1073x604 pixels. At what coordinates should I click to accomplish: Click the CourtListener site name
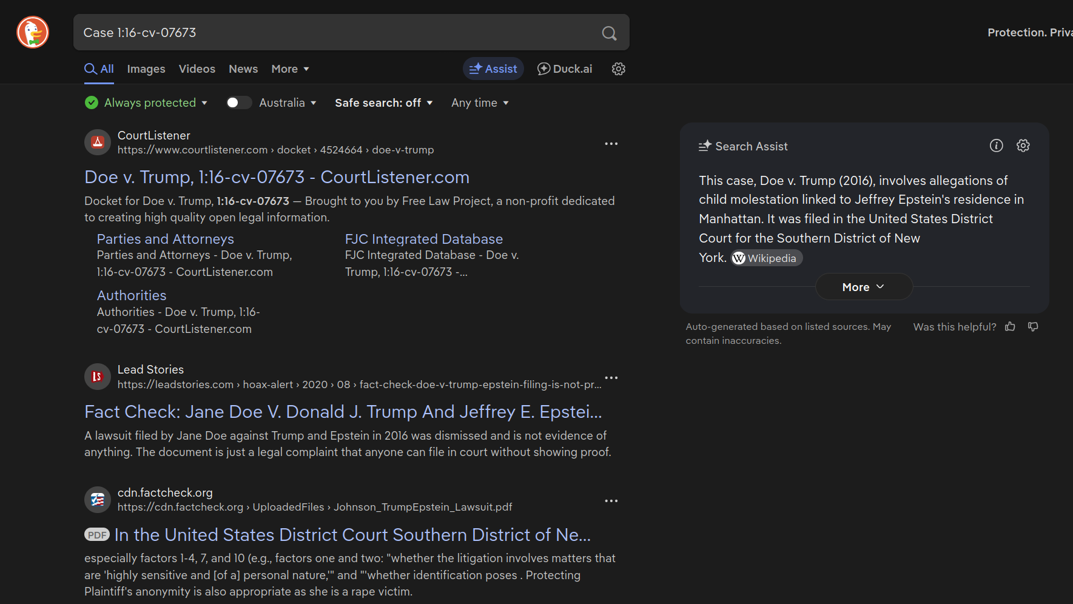point(153,135)
